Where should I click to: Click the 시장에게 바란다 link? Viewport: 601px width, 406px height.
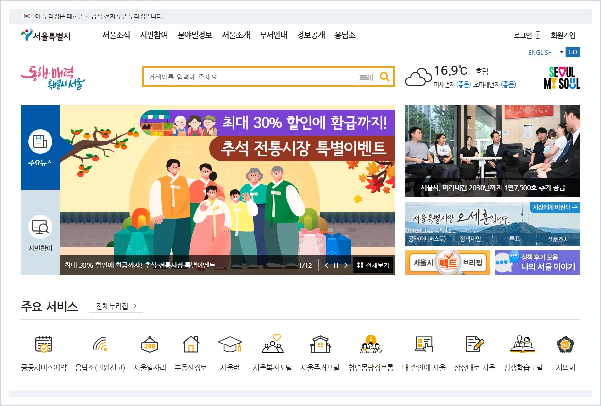(555, 207)
